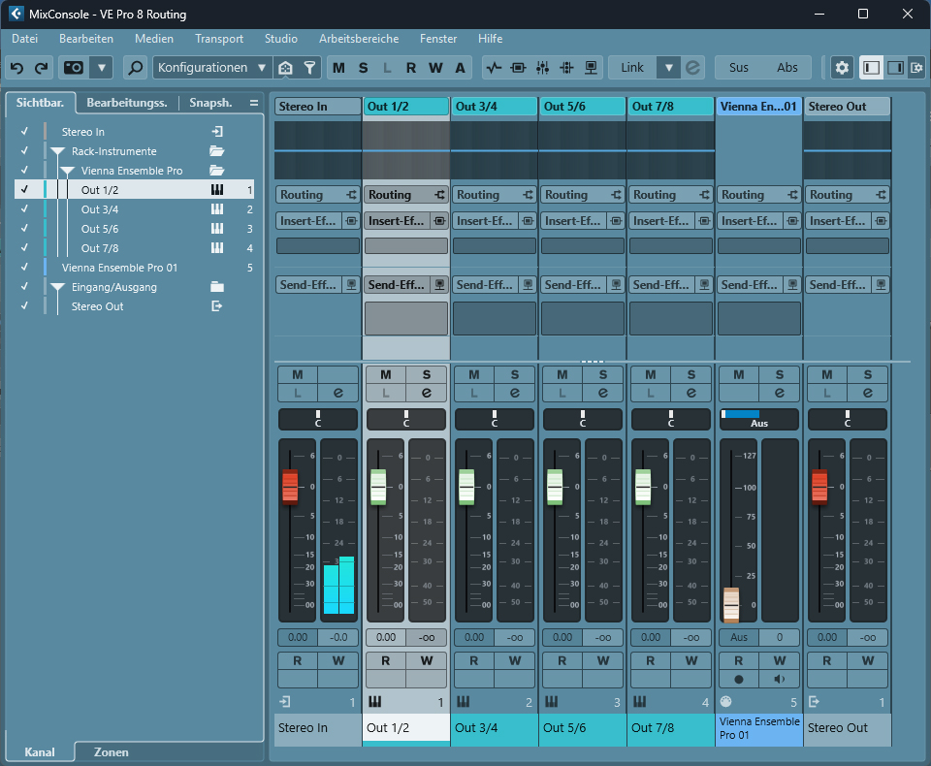Click the camera snapshot icon
931x766 pixels.
[74, 68]
